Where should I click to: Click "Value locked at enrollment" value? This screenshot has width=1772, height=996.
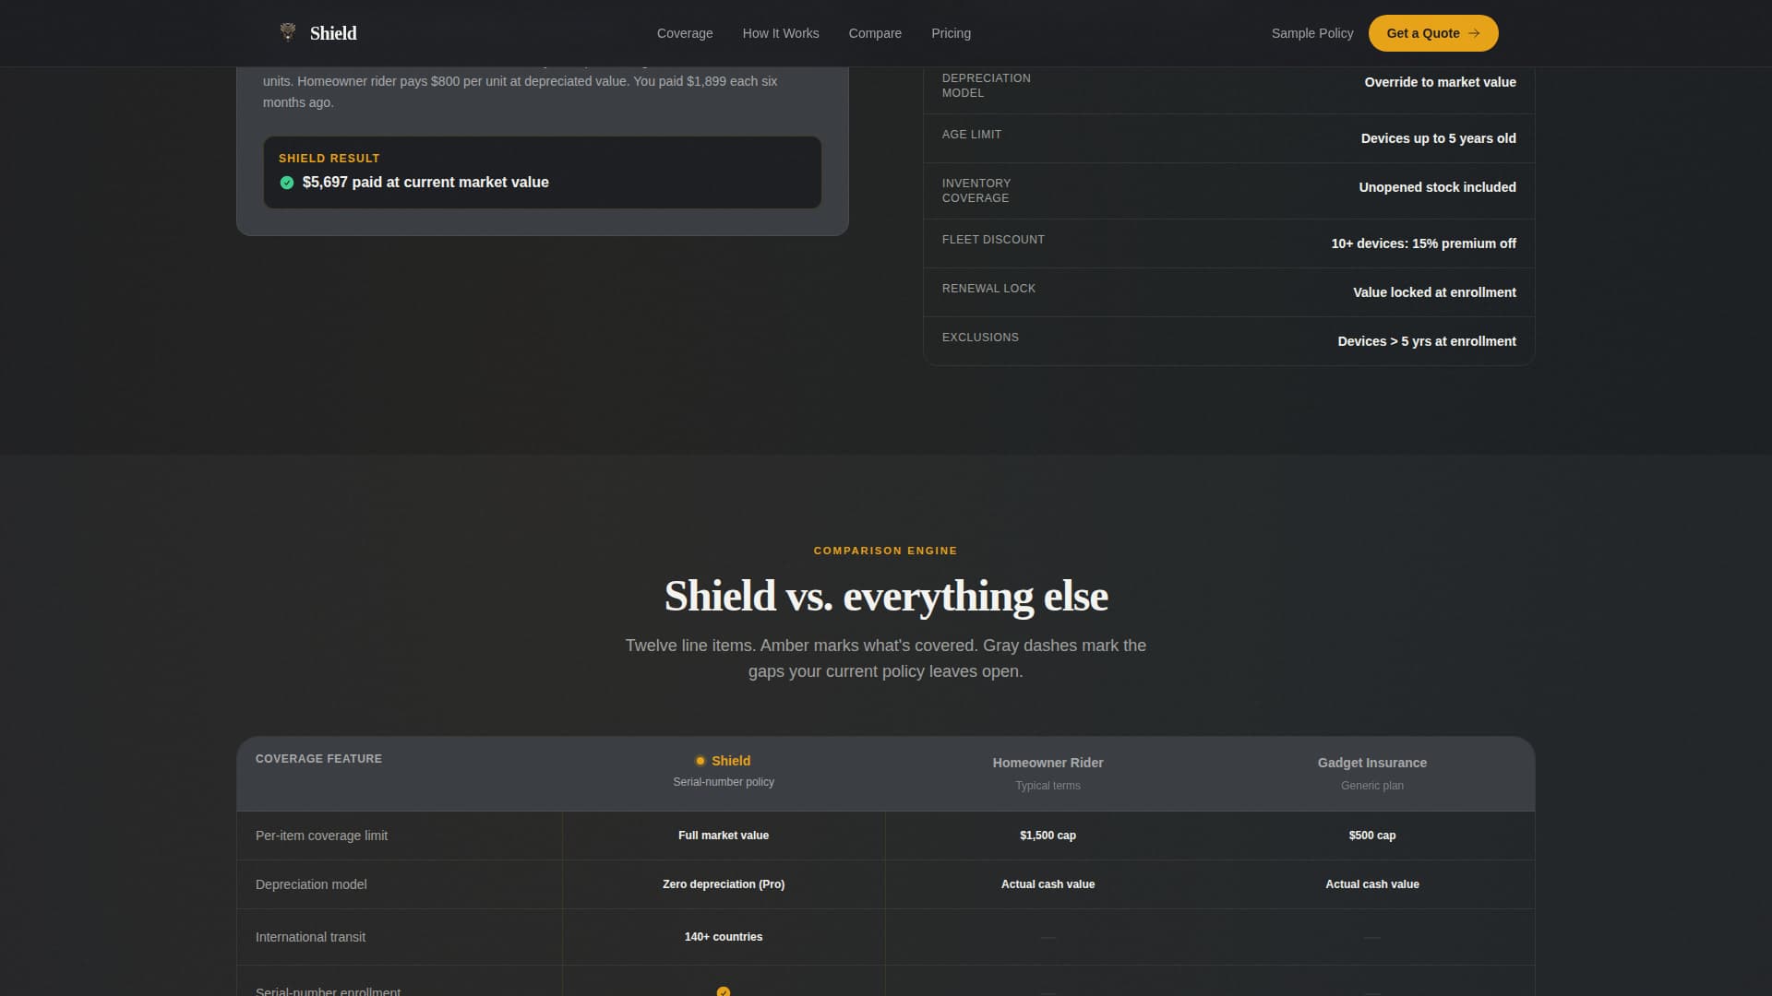1434,292
